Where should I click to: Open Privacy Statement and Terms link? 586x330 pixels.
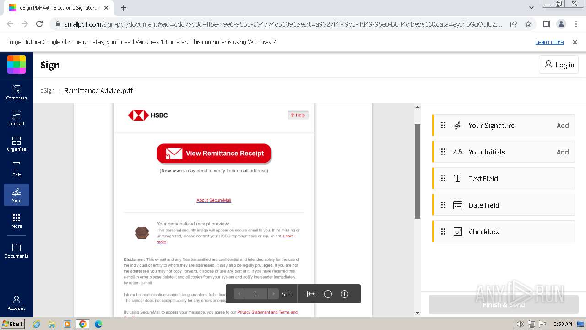tap(267, 312)
